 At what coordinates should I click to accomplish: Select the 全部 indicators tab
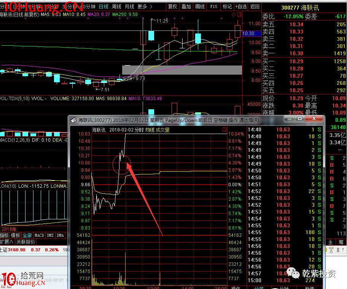pos(27,235)
